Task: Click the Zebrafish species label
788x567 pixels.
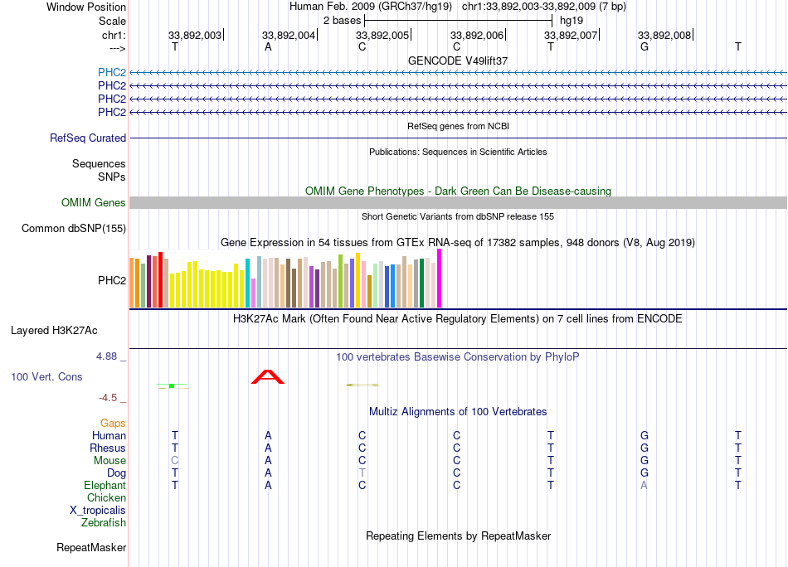Action: click(104, 523)
